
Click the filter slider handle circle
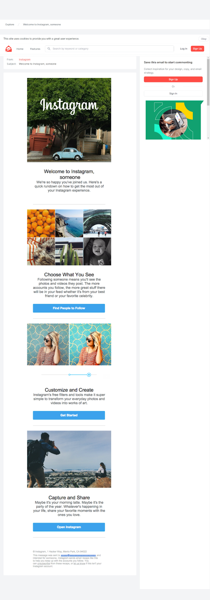click(89, 375)
